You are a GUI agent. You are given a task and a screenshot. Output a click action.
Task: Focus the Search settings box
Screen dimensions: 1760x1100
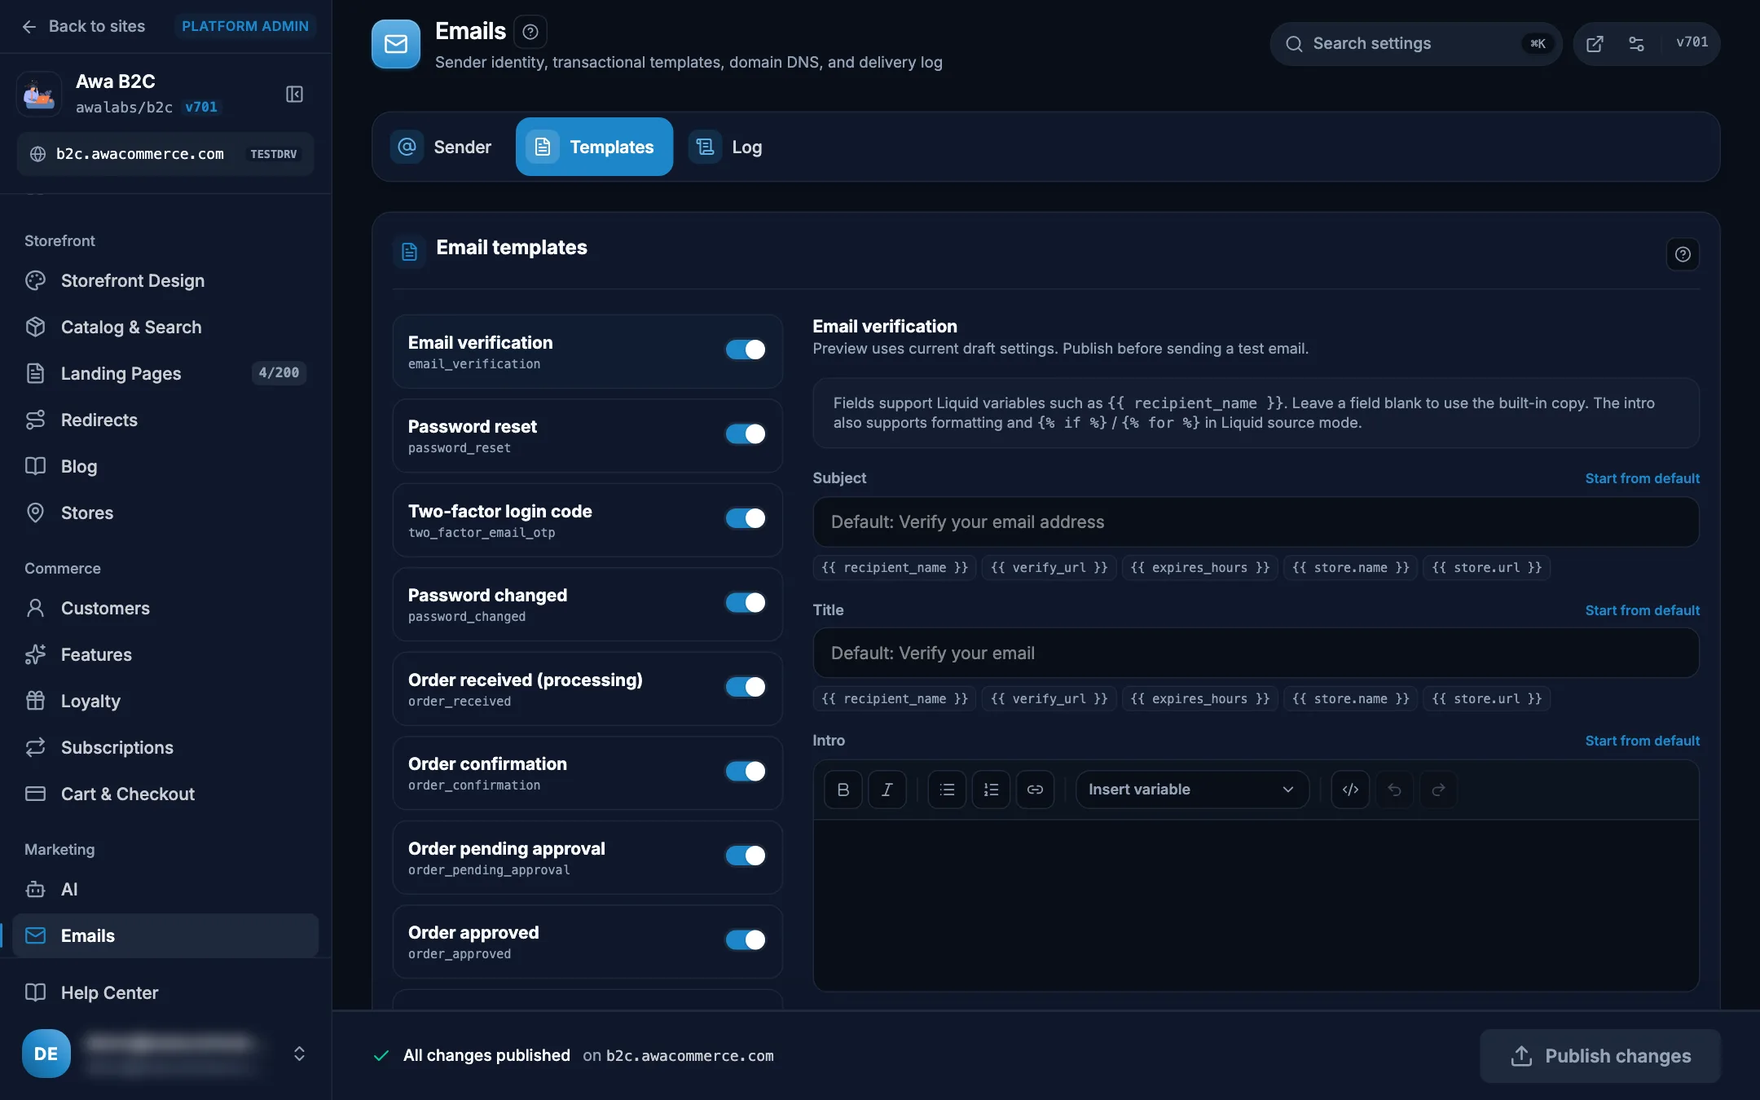click(x=1416, y=43)
